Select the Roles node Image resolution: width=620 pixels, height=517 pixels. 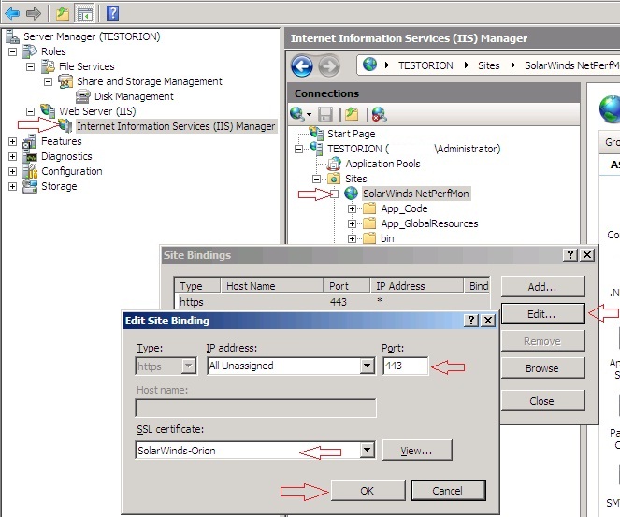[53, 51]
